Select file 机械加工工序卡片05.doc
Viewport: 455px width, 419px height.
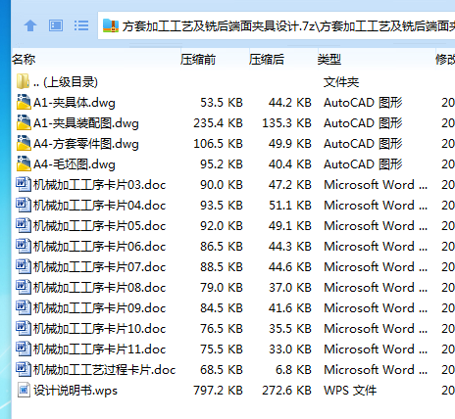pos(100,226)
